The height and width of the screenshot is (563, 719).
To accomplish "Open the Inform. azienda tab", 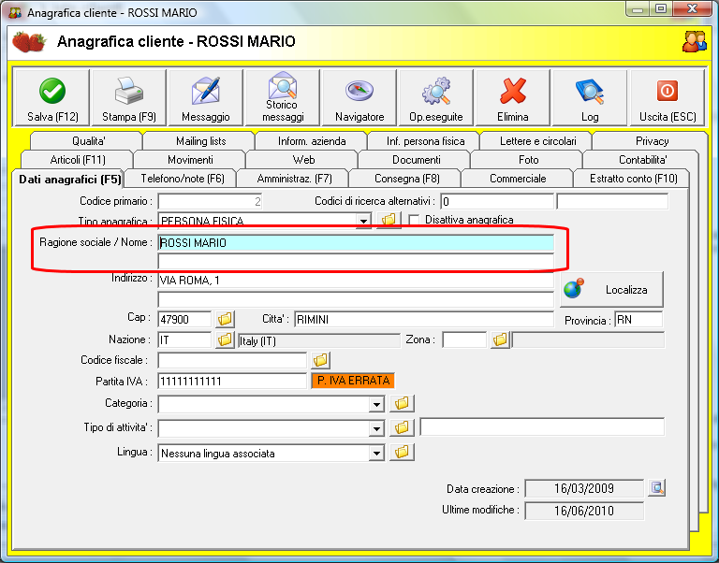I will tap(312, 140).
